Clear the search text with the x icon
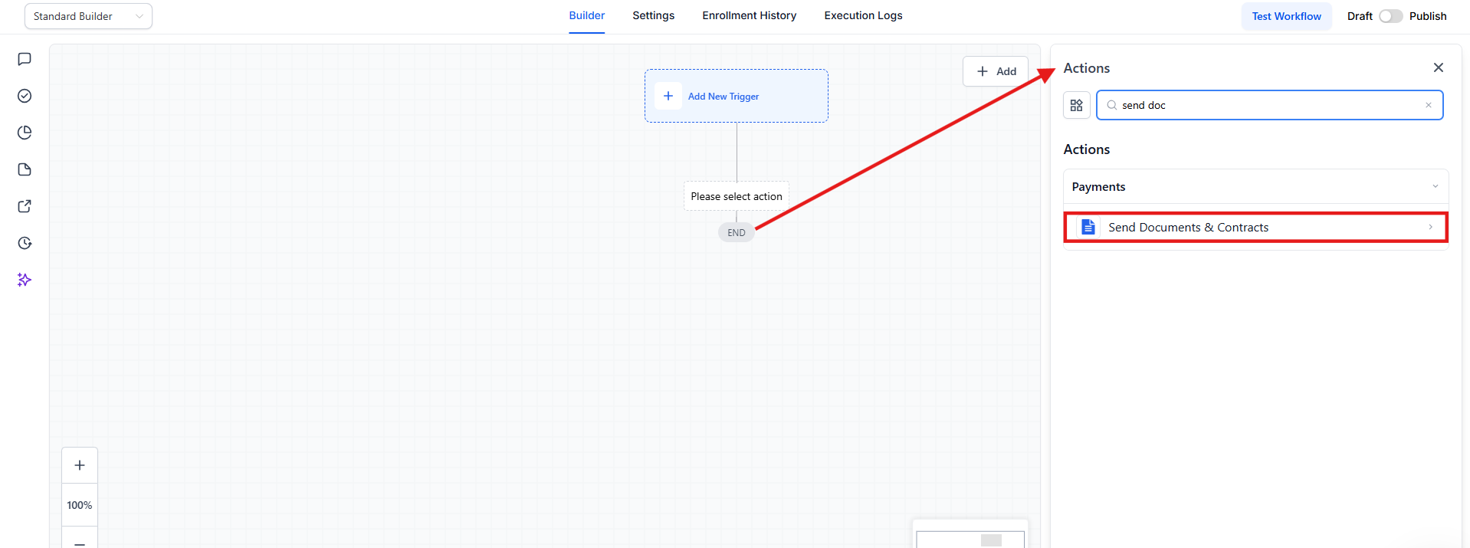Screen dimensions: 1470x548 [1428, 105]
